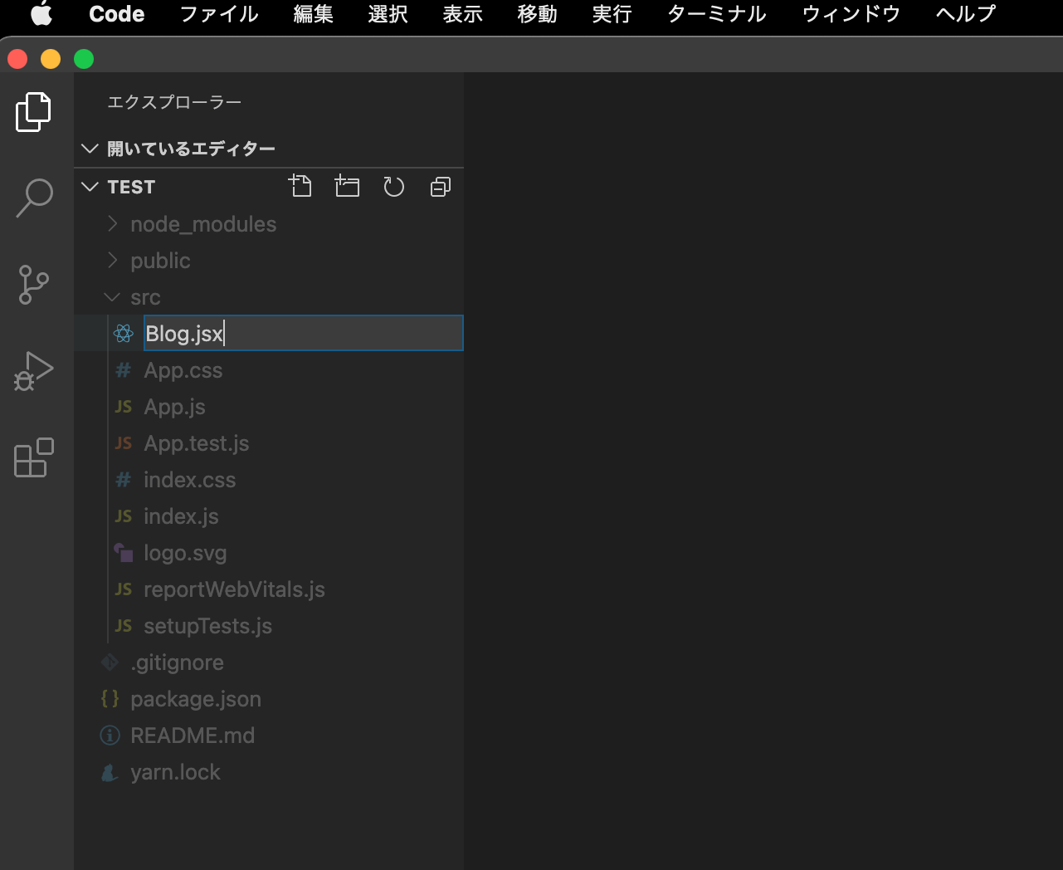Click the New File icon in TEST header
This screenshot has height=870, width=1063.
[300, 186]
